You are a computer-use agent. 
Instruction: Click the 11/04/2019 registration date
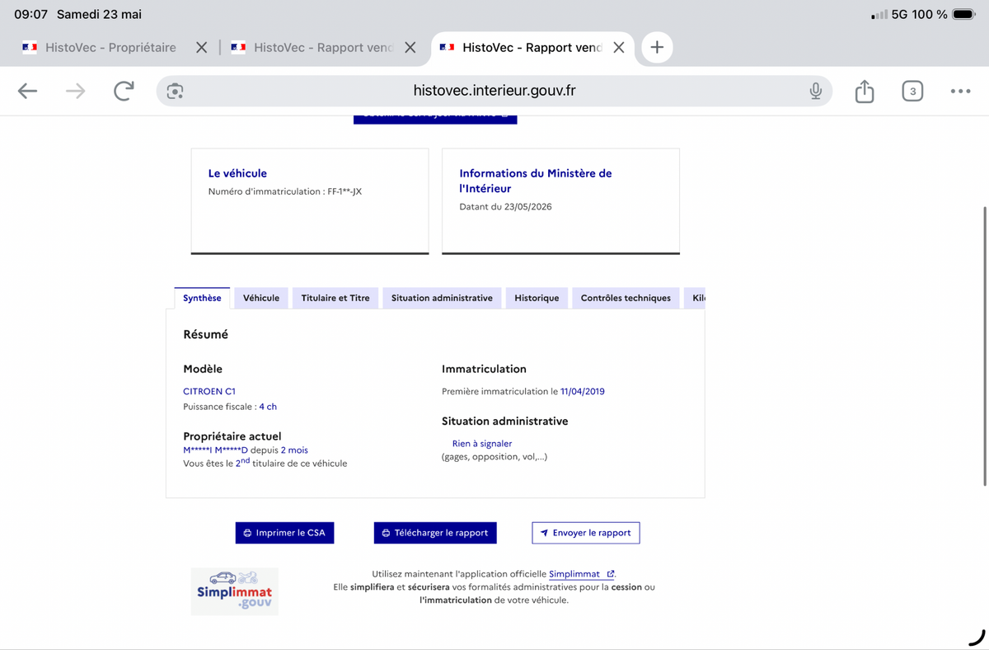coord(583,391)
